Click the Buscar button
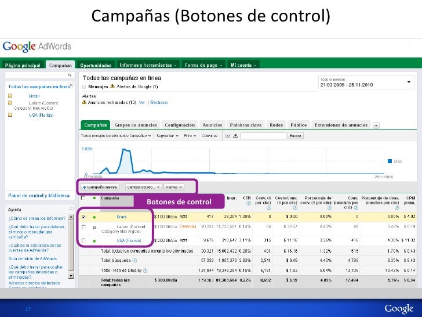The height and width of the screenshot is (317, 422). coord(296,136)
